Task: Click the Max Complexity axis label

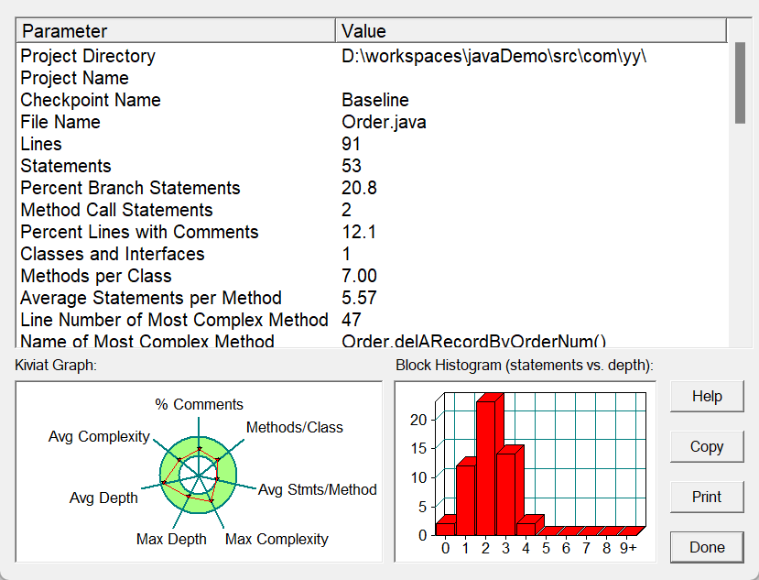Action: (276, 539)
